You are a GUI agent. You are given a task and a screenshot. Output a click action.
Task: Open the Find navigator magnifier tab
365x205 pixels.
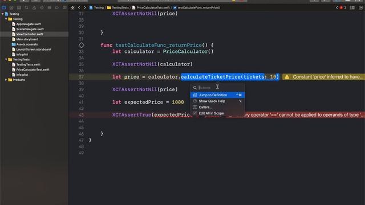tap(27, 7)
